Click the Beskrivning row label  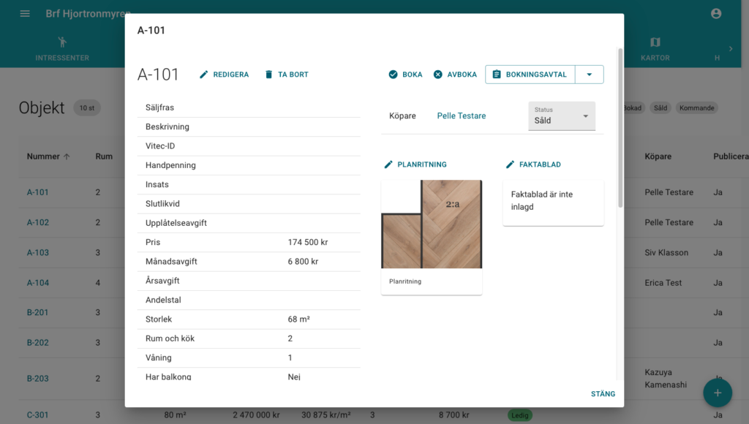(168, 127)
